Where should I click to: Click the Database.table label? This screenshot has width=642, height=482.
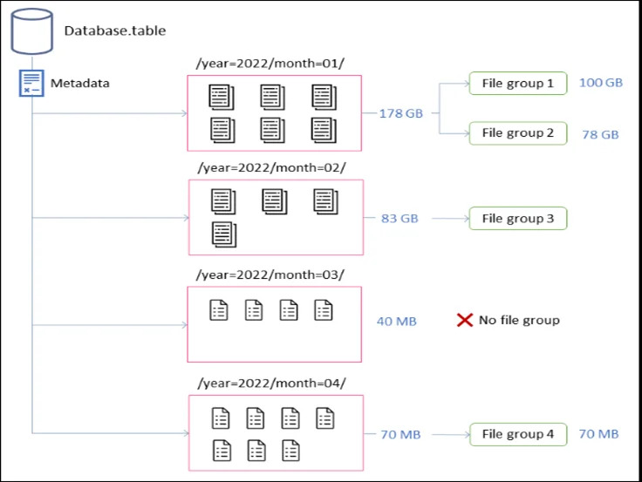[115, 31]
